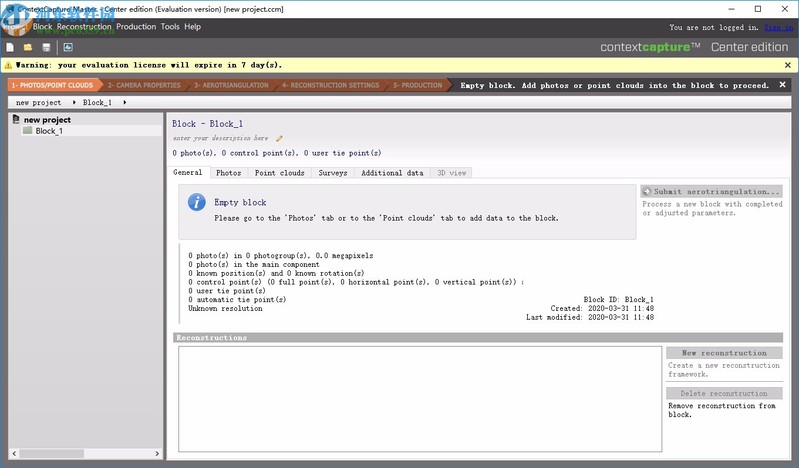Create a new project using toolbar icon
The image size is (799, 468).
pos(10,47)
